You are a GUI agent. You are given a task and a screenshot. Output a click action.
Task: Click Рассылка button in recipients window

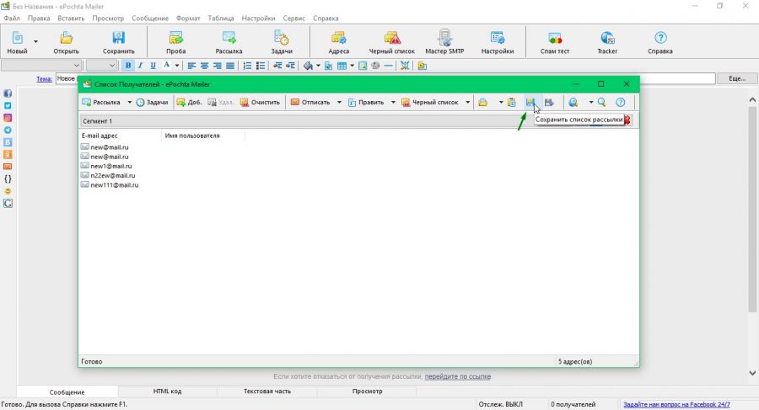click(101, 102)
